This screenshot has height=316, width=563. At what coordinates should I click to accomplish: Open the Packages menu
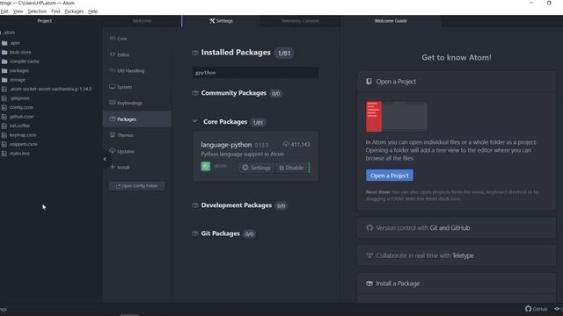(x=74, y=11)
